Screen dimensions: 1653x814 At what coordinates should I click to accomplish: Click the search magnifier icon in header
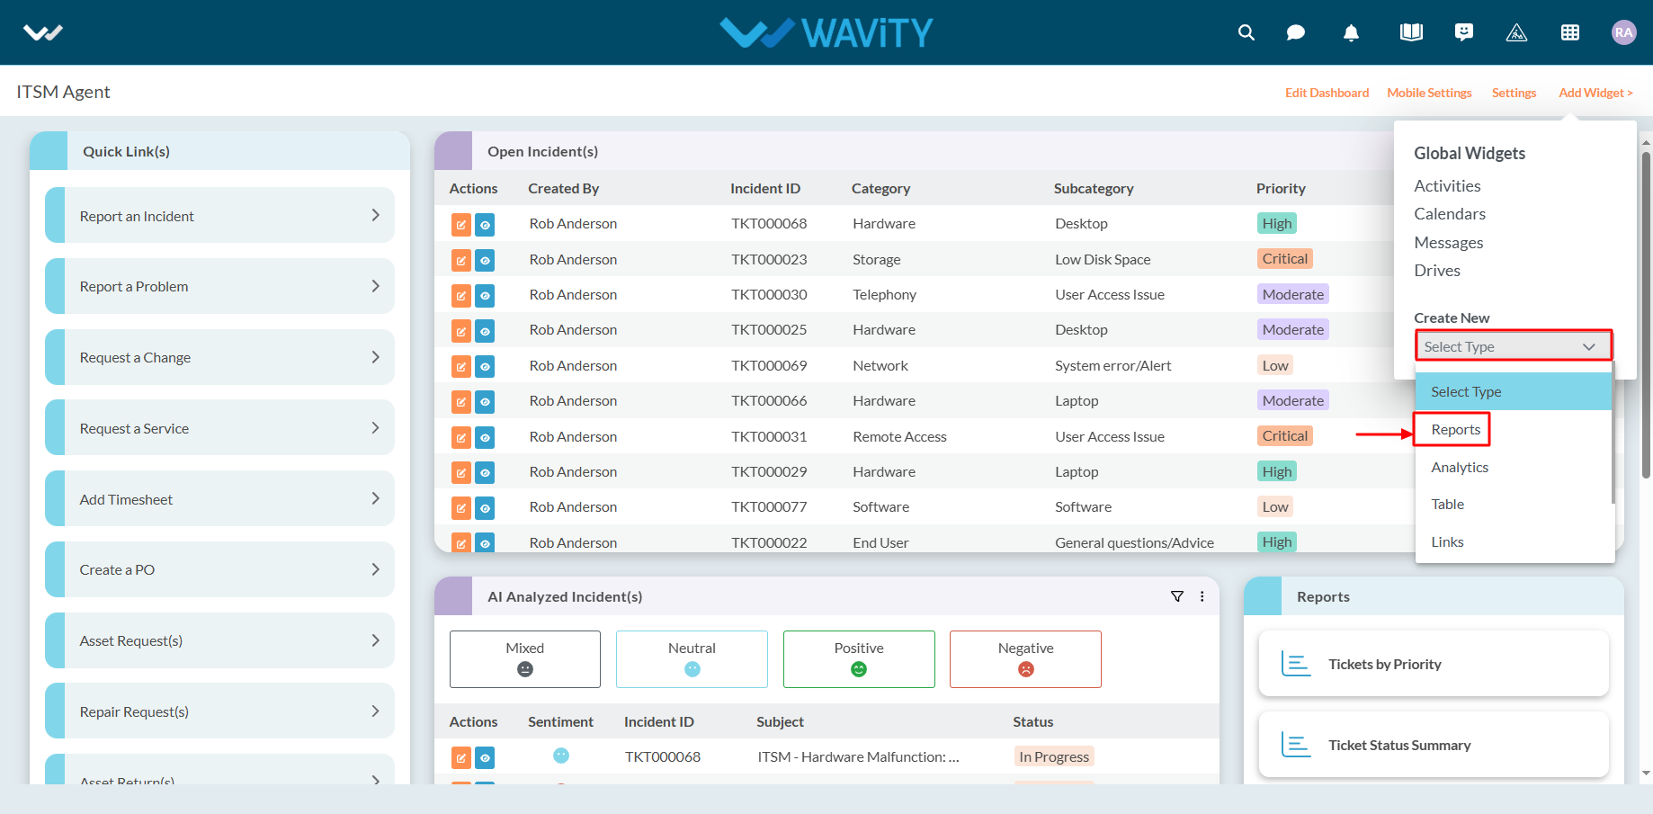[x=1246, y=32]
